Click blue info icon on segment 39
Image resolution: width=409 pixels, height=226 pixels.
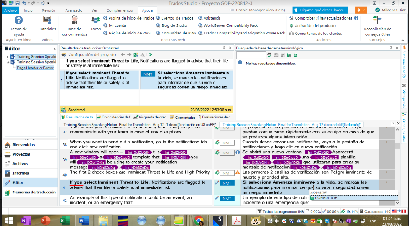coord(238,152)
